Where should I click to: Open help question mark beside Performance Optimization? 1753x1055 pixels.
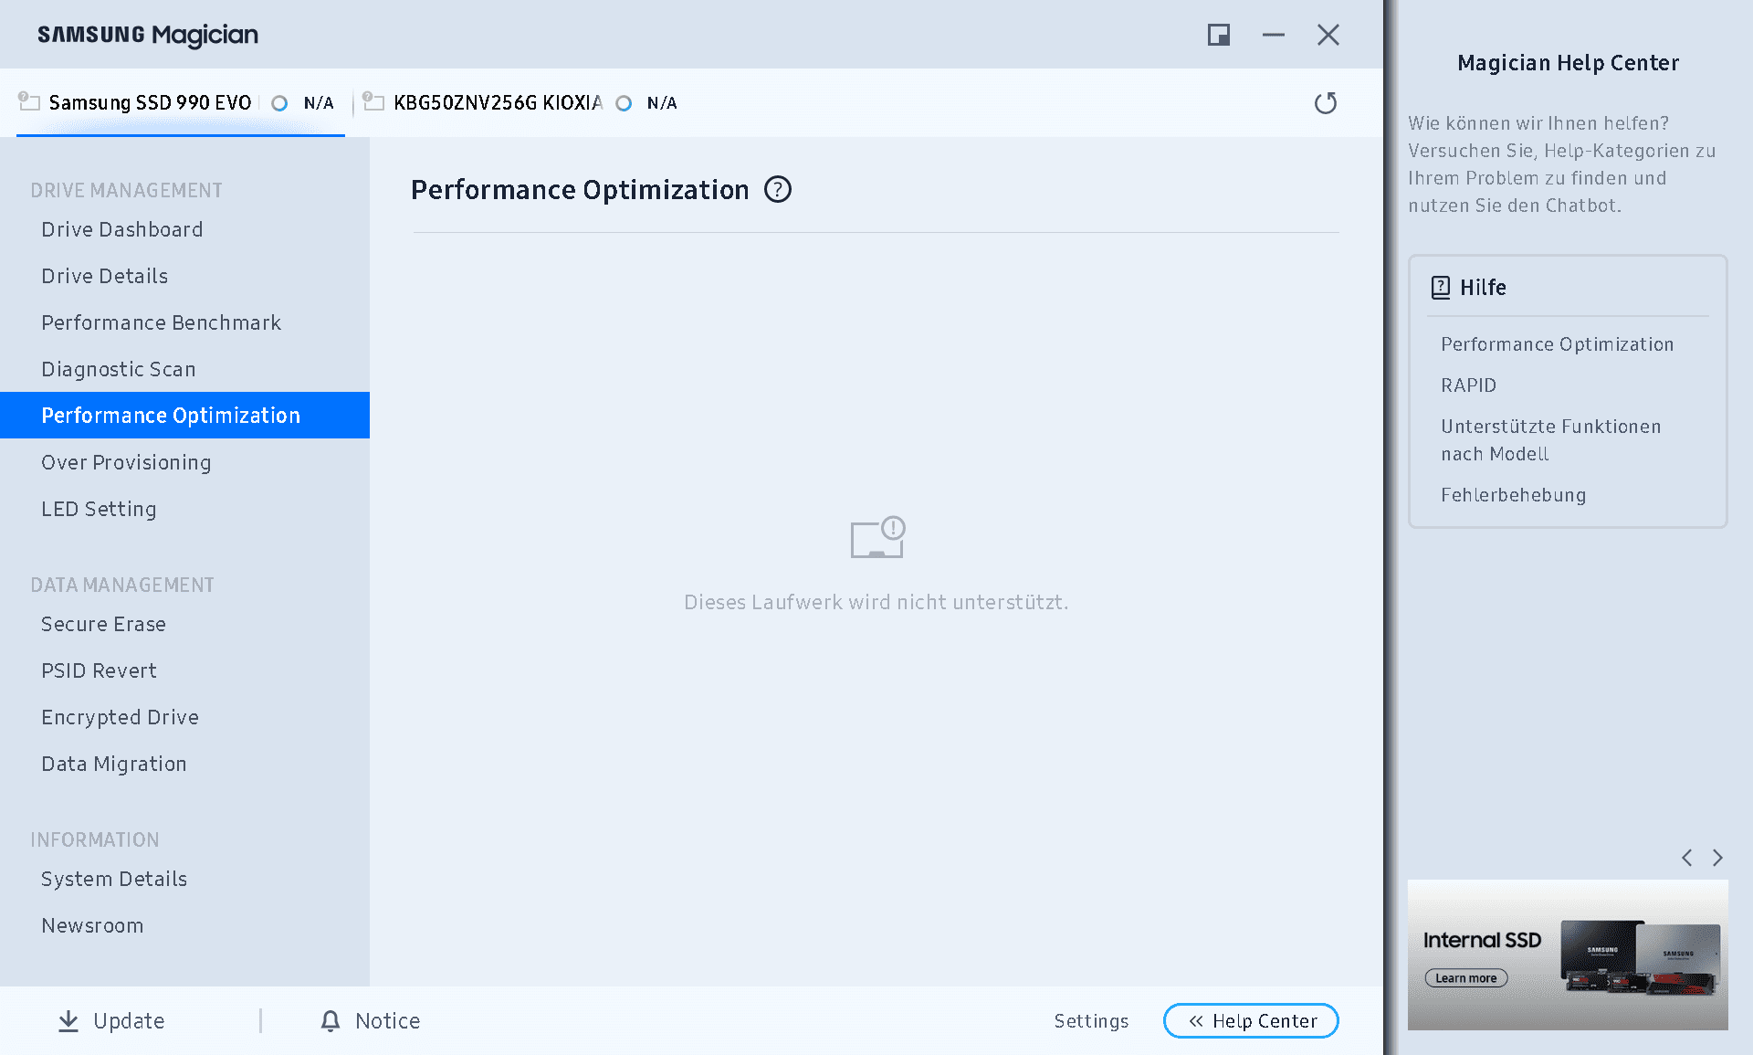[778, 190]
